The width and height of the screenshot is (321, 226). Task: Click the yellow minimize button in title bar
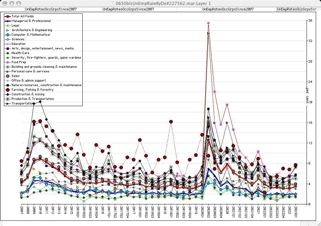click(x=11, y=3)
